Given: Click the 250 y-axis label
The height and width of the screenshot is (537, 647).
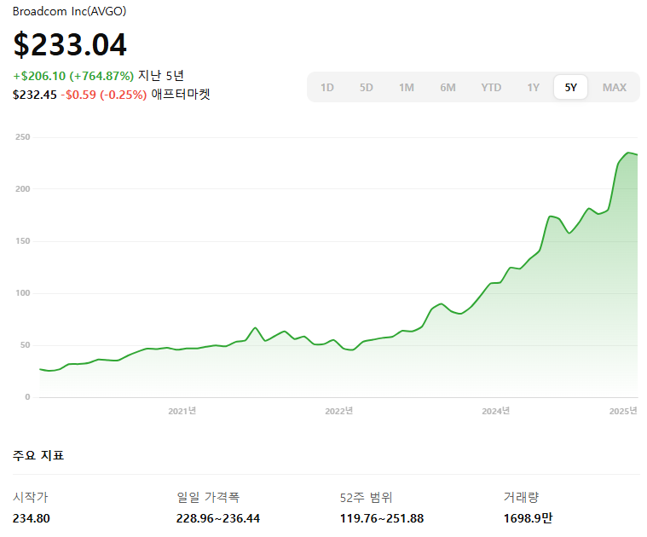Looking at the screenshot, I should 23,137.
